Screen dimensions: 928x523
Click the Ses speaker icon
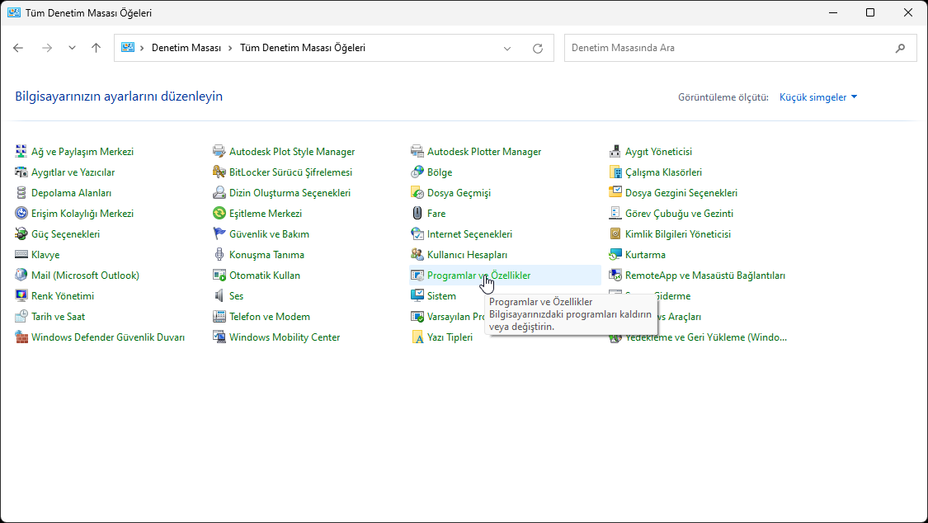point(219,296)
